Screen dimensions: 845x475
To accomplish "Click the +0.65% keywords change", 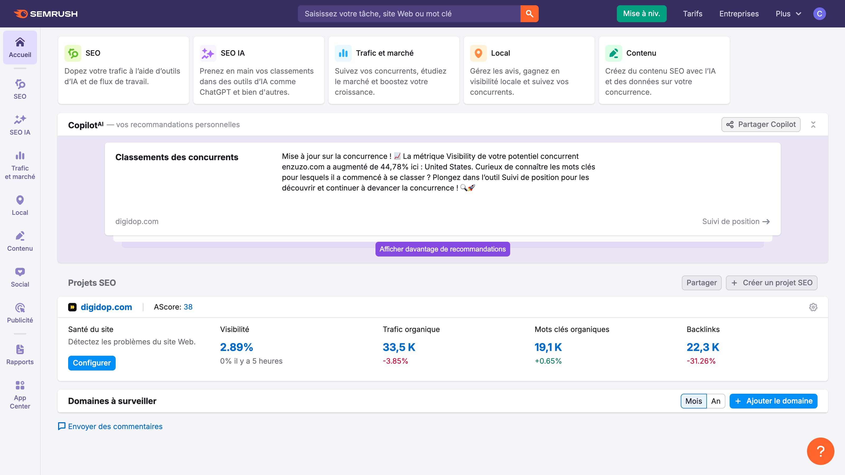I will (x=548, y=361).
